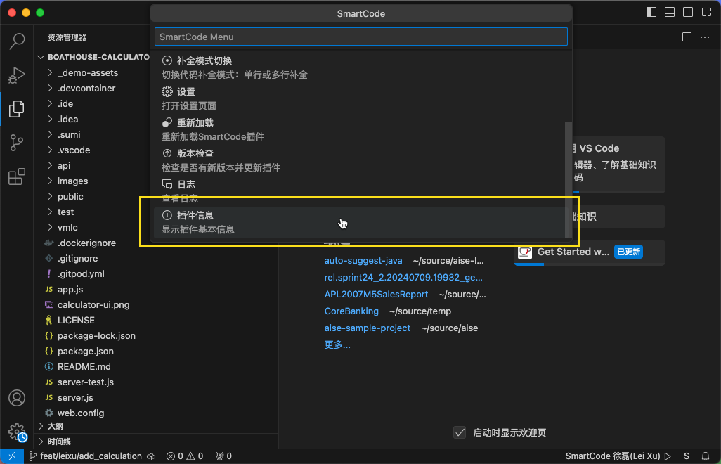This screenshot has height=464, width=721.
Task: Select the 插件信息 menu entry
Action: 360,222
